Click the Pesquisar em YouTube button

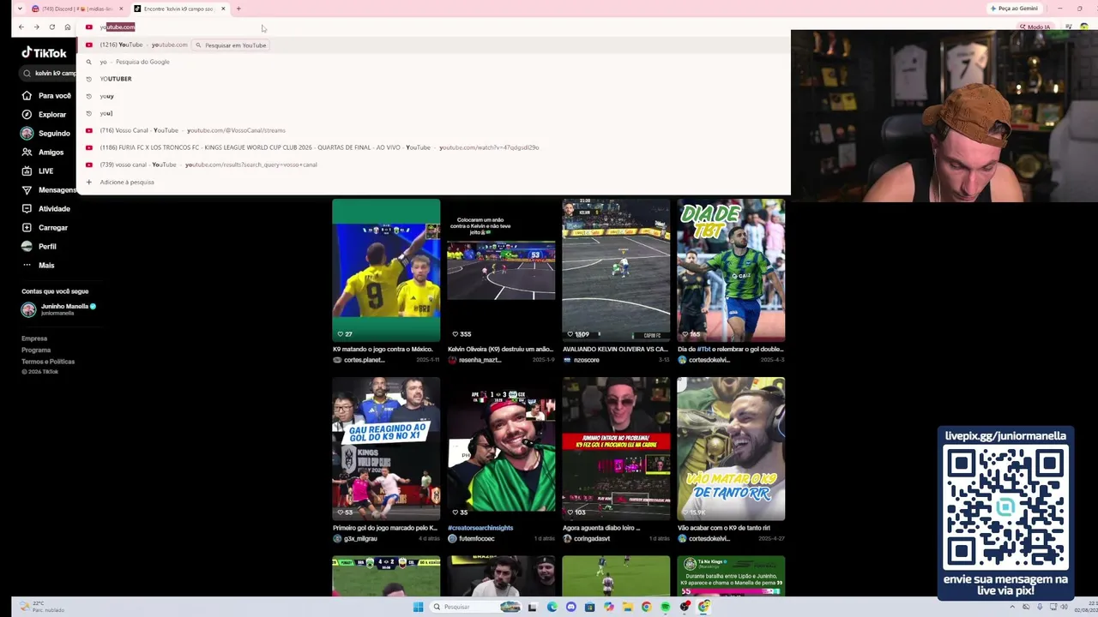click(x=231, y=45)
